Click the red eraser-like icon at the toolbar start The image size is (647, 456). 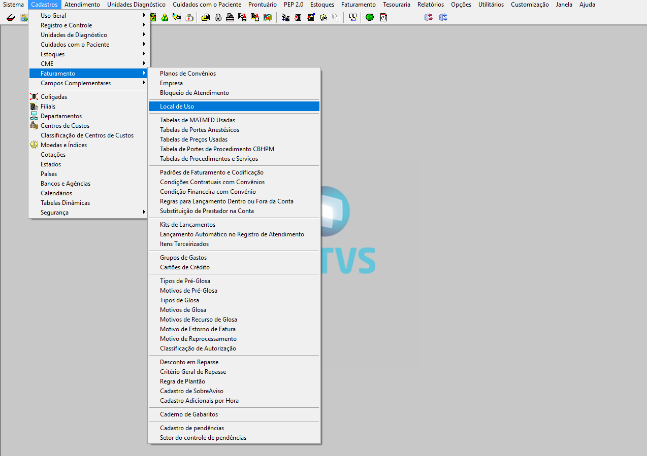(x=10, y=17)
